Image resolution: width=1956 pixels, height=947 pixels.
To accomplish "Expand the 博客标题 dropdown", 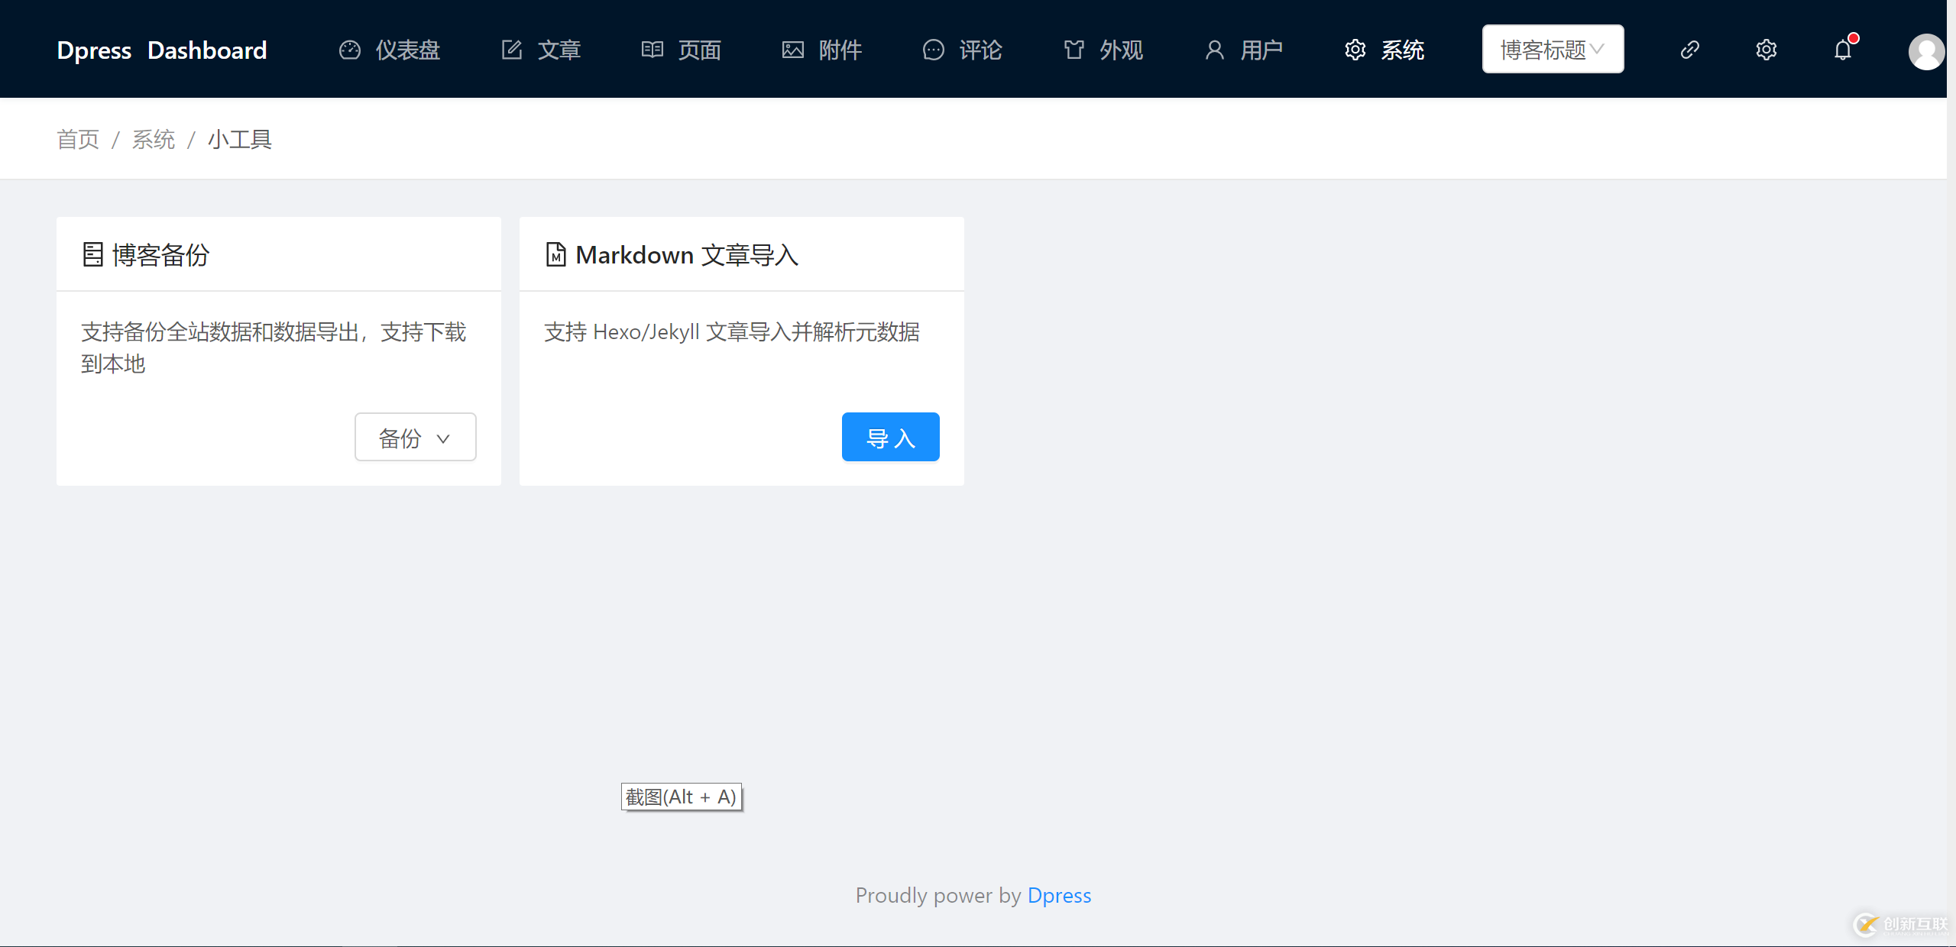I will [1553, 50].
